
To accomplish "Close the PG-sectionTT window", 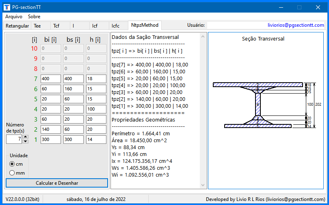I will pyautogui.click(x=318, y=7).
